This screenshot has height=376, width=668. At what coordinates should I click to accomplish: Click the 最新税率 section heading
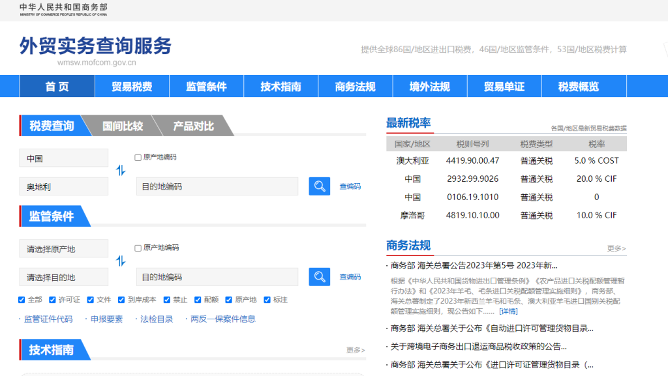(408, 123)
